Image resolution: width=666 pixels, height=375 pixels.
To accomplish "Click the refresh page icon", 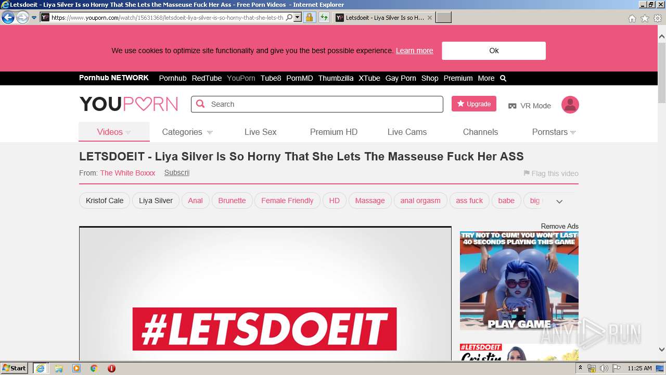I will (x=324, y=18).
